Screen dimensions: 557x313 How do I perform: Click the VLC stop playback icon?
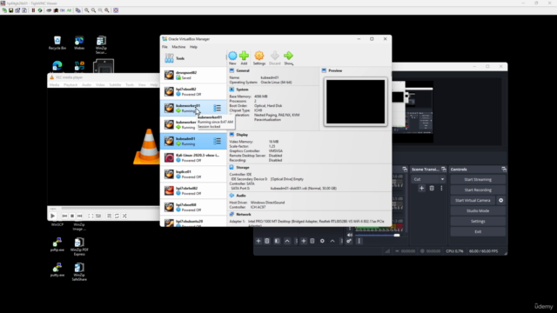point(72,216)
